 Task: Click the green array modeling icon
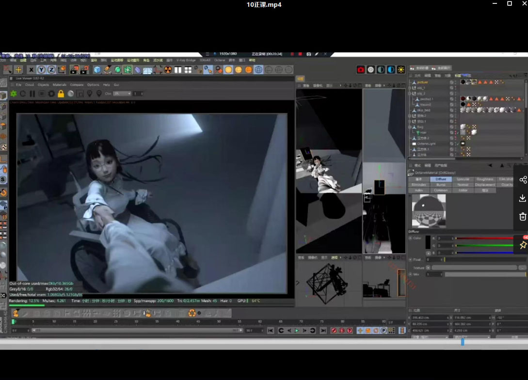tap(128, 70)
